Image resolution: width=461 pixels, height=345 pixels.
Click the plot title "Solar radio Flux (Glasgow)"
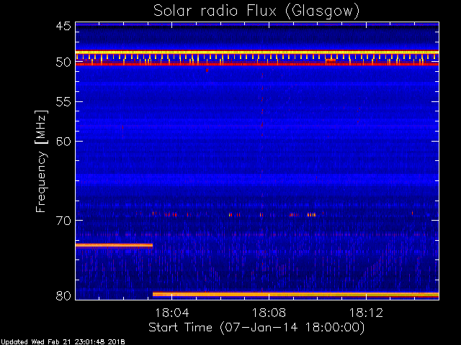coord(256,11)
